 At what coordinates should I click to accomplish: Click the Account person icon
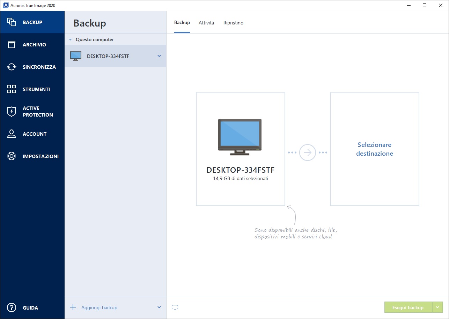point(12,134)
